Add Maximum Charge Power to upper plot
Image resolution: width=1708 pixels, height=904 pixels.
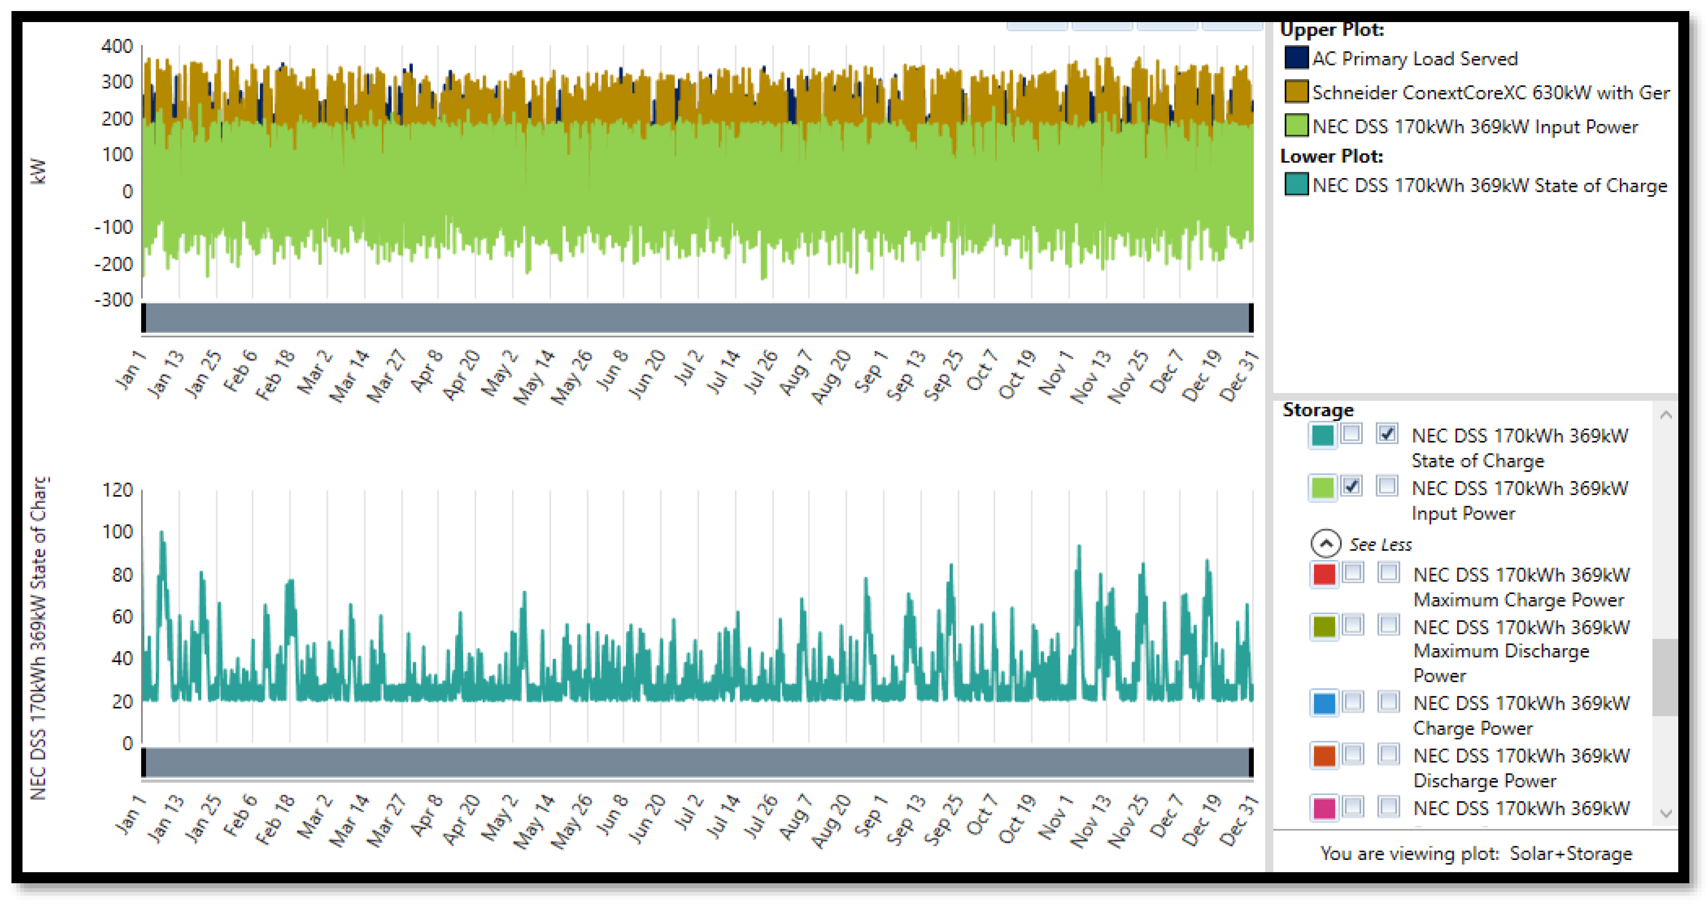click(1353, 573)
